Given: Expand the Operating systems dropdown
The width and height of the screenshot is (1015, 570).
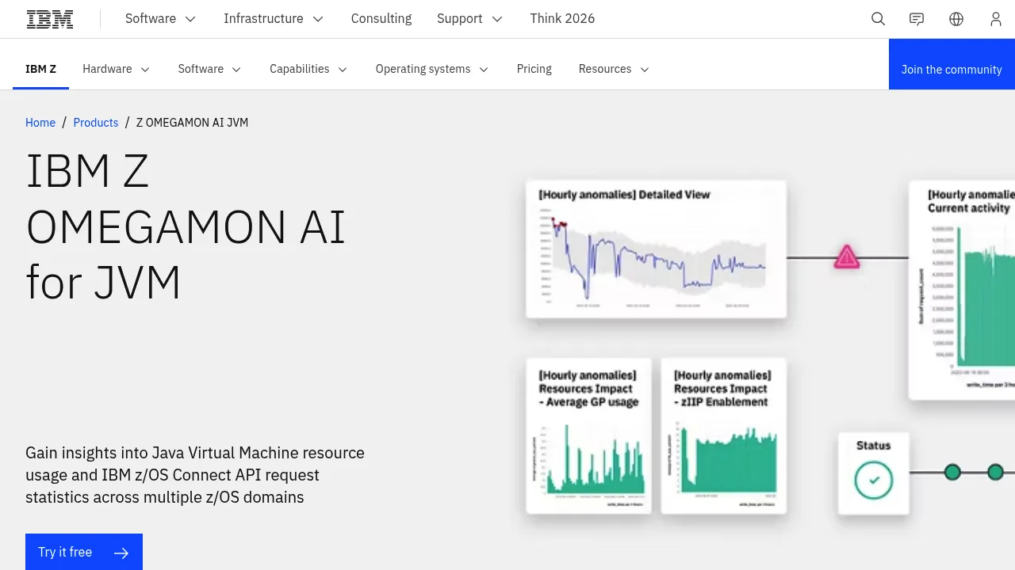Looking at the screenshot, I should tap(432, 70).
